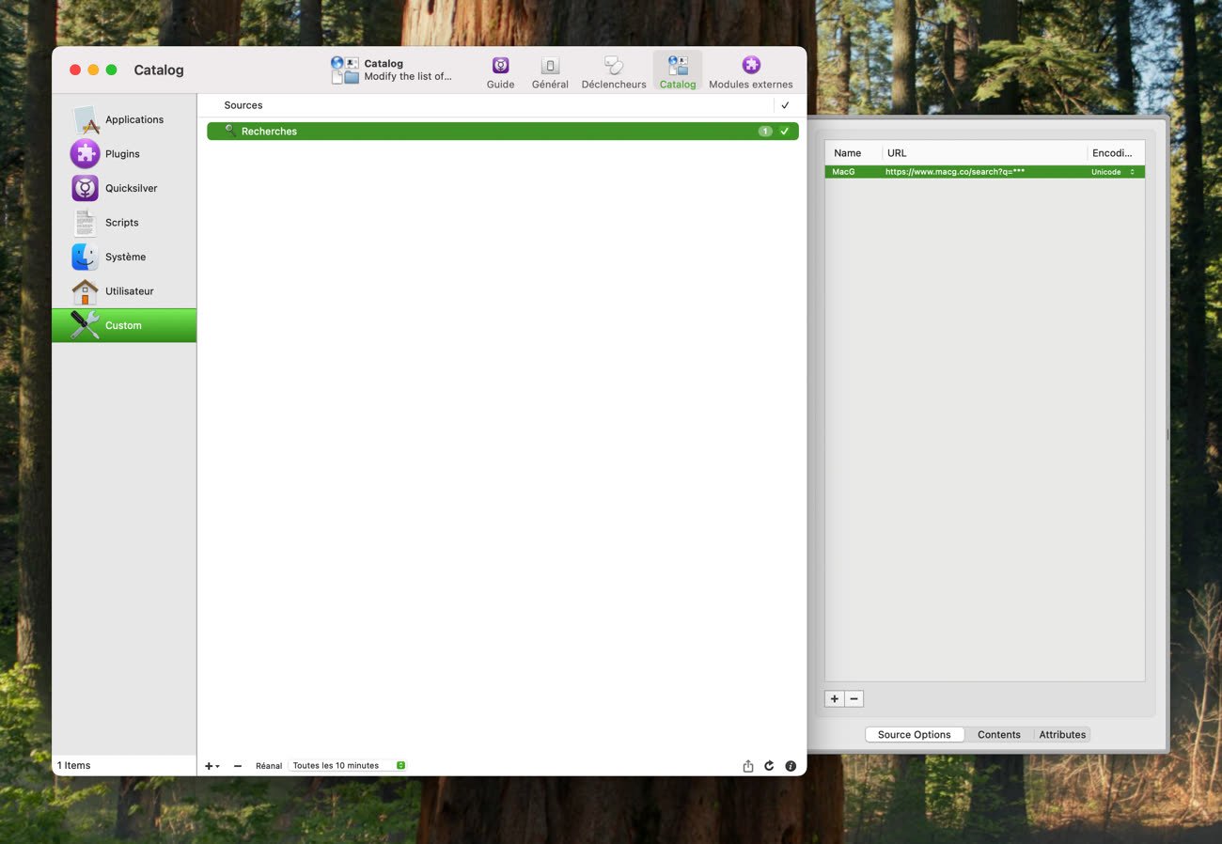The height and width of the screenshot is (844, 1222).
Task: Open the Modules externes pane
Action: click(x=750, y=72)
